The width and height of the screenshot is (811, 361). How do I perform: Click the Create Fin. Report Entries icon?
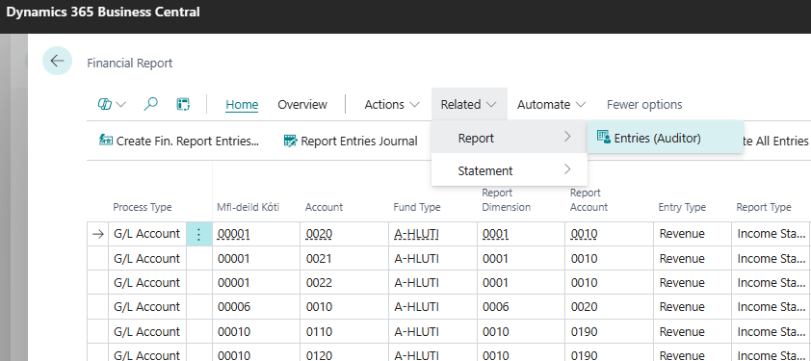106,141
